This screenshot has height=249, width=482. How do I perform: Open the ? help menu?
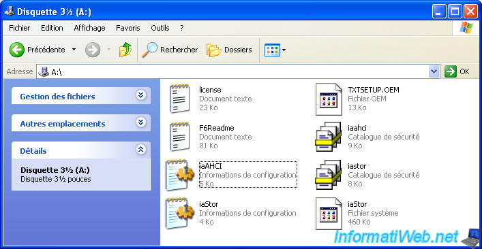182,28
